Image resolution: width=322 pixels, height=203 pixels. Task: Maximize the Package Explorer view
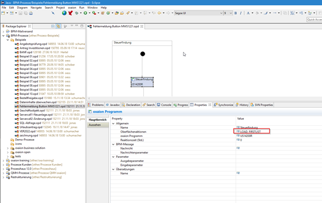click(82, 26)
